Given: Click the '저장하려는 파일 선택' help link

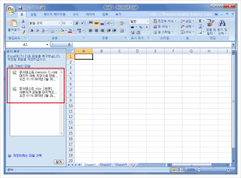Looking at the screenshot, I should [x=27, y=156].
